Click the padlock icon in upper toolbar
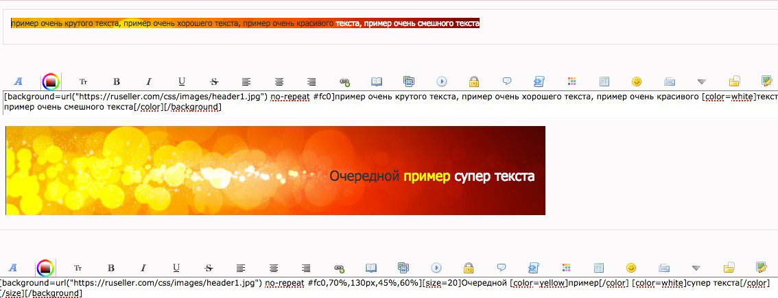 click(474, 82)
